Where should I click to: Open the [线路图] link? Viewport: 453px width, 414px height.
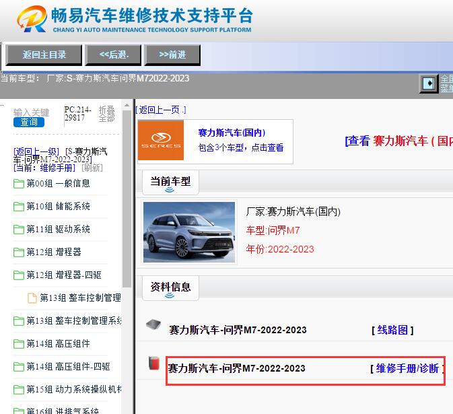pyautogui.click(x=392, y=330)
